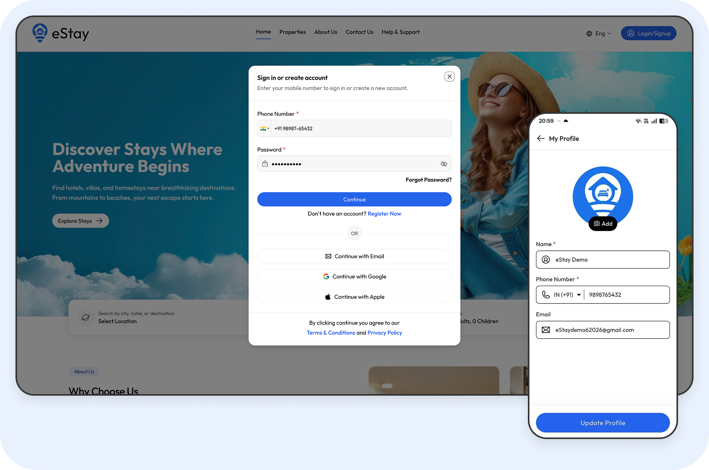Image resolution: width=709 pixels, height=470 pixels.
Task: Open the About Us nav link
Action: (325, 32)
